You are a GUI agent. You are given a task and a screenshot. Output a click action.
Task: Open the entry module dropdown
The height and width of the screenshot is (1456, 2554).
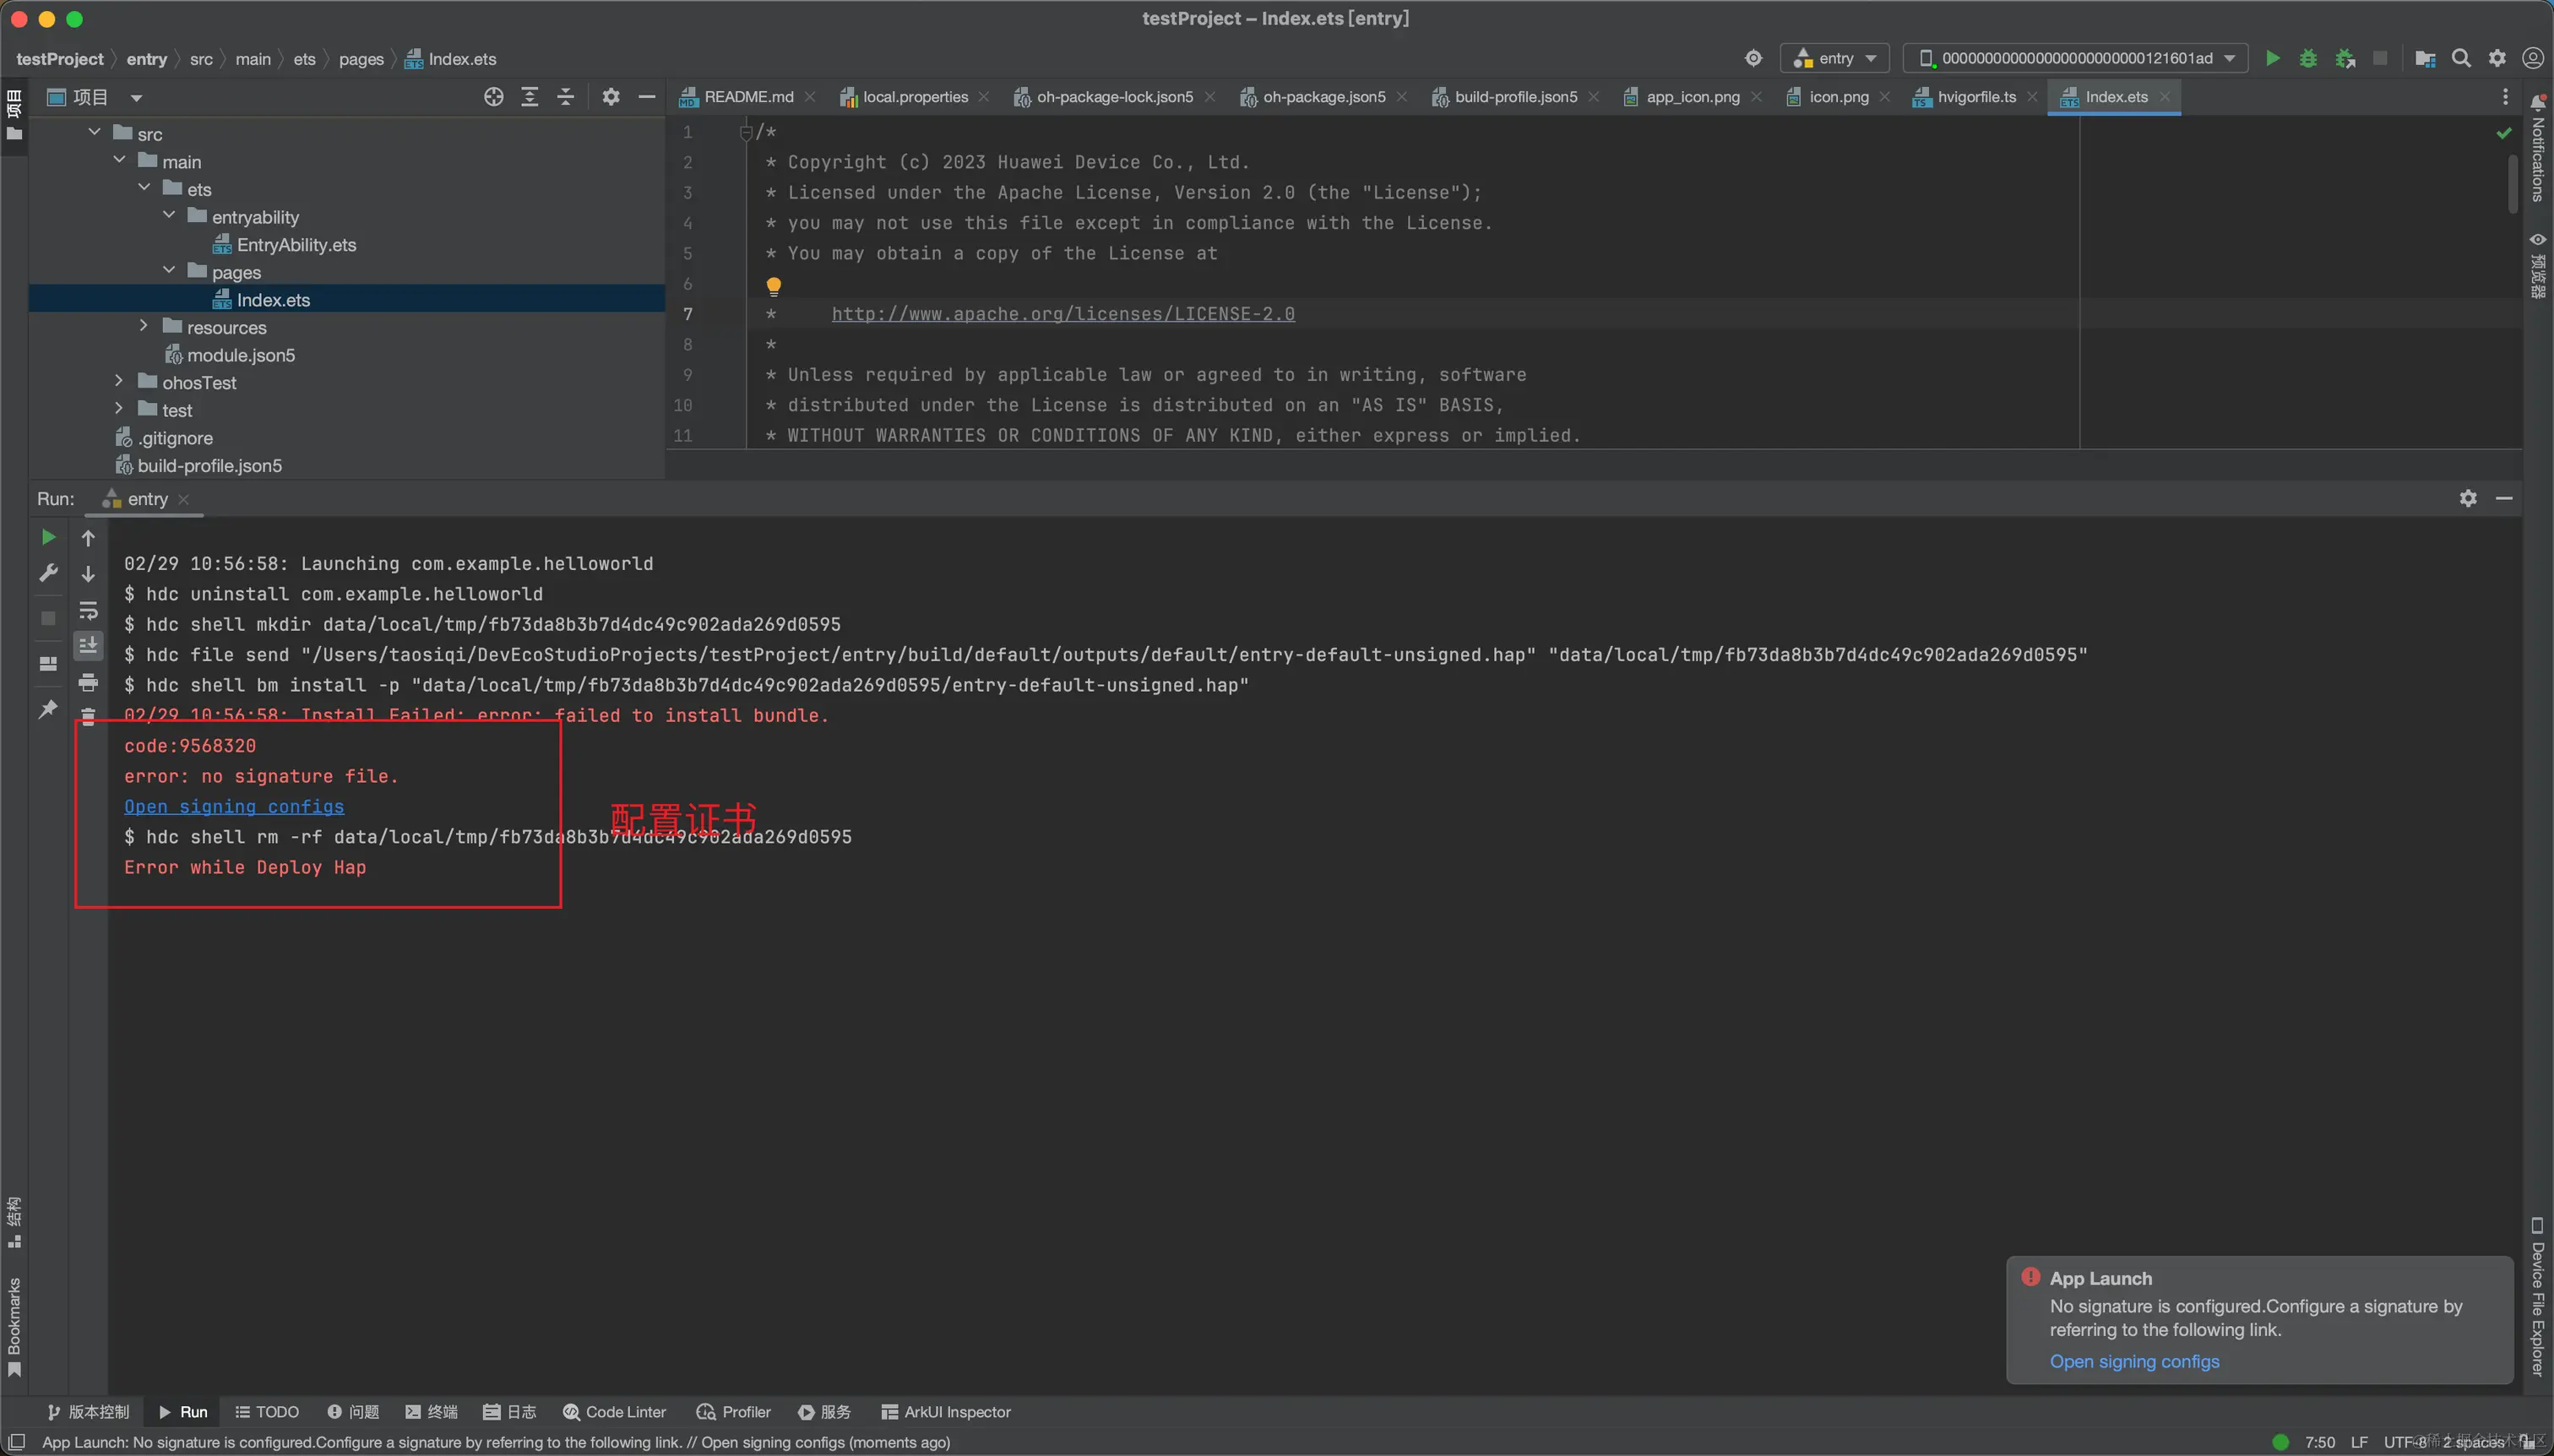click(1835, 58)
